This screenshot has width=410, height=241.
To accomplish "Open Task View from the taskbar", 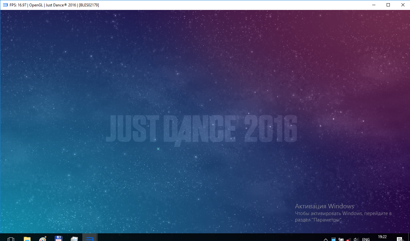I will 11,239.
